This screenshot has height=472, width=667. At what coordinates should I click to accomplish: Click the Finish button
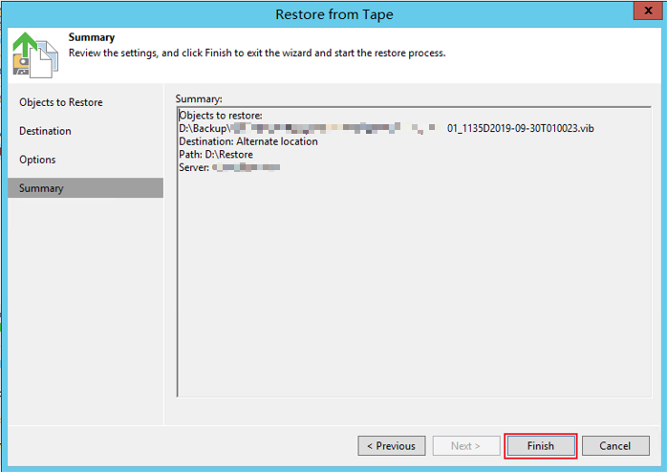click(x=540, y=445)
